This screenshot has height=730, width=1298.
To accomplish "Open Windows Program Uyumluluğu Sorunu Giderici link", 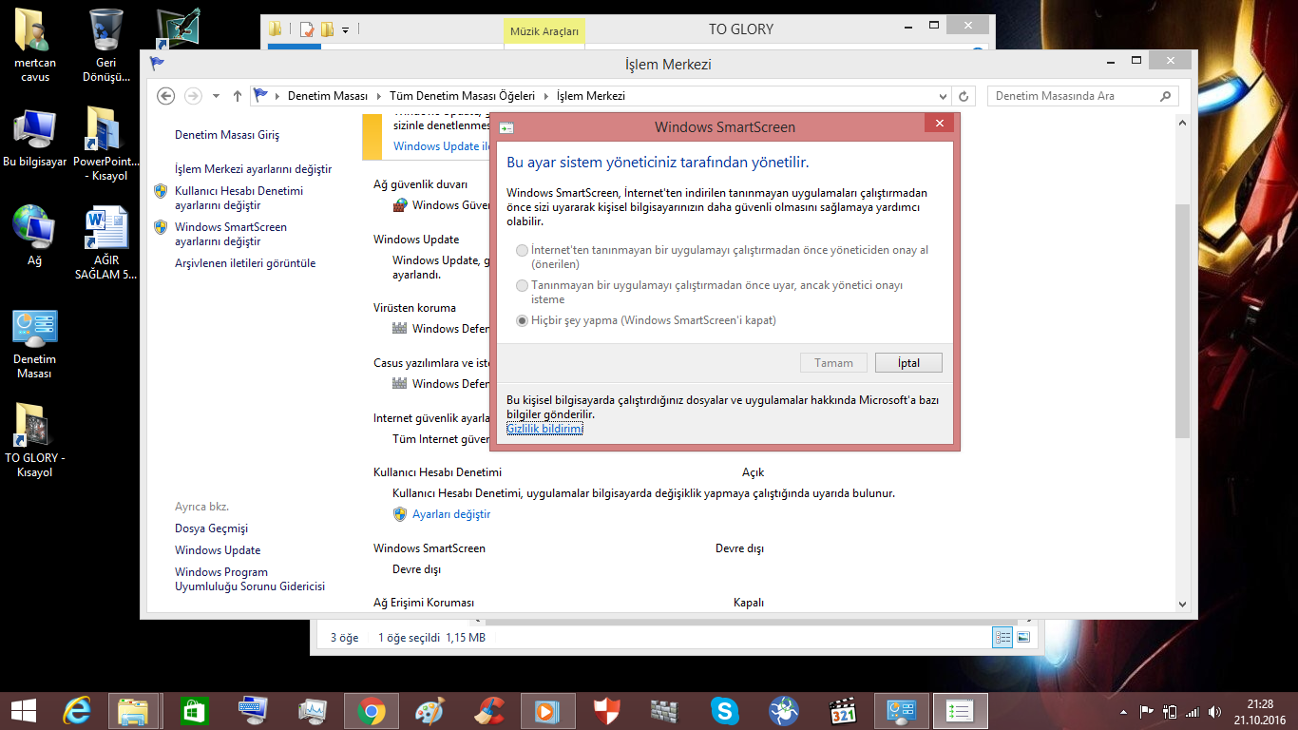I will coord(250,580).
